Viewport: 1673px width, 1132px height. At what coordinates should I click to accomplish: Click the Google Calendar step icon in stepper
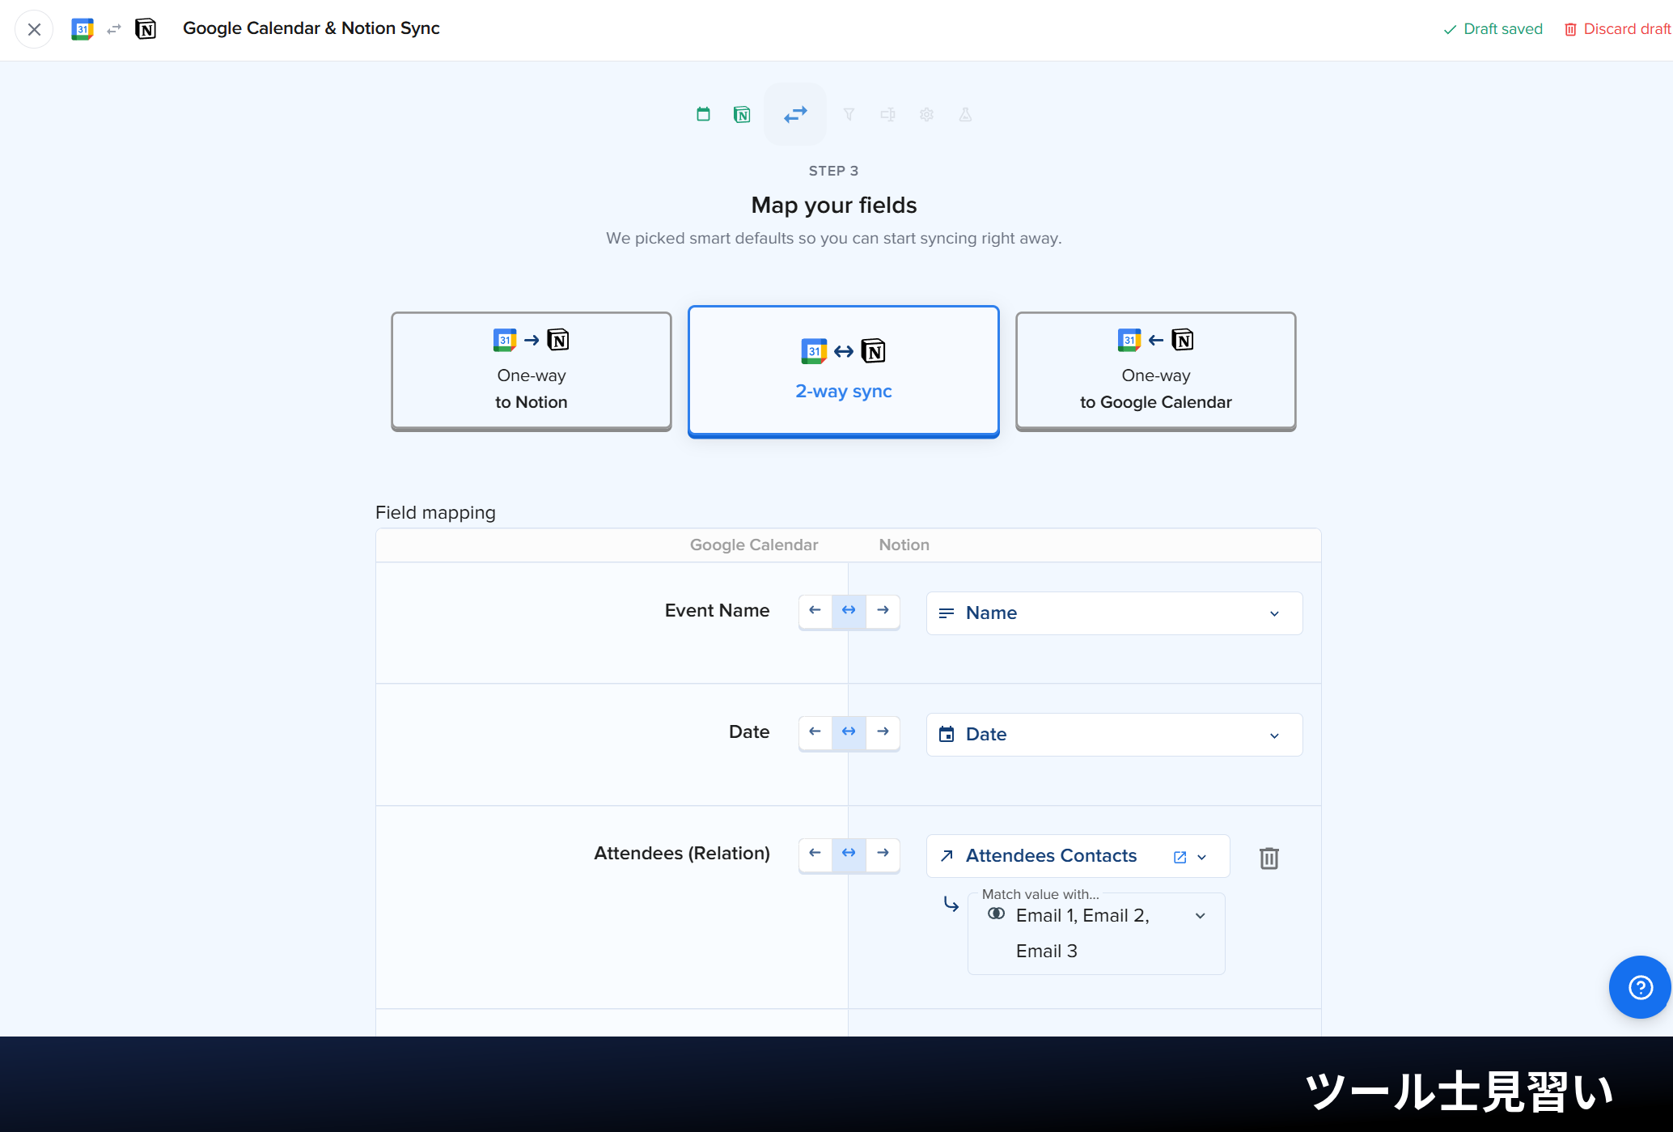(703, 114)
